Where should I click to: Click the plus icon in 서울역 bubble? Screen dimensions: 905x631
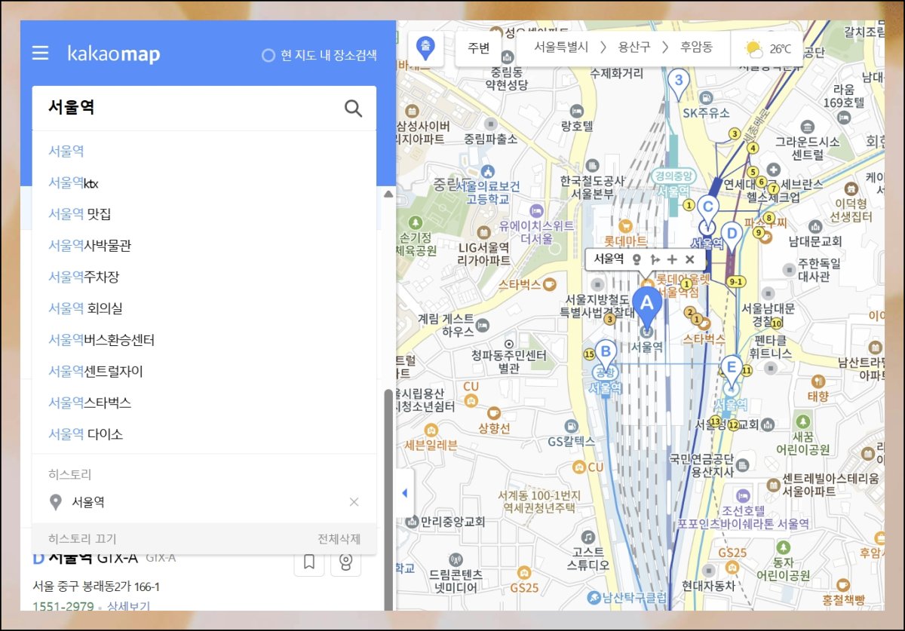pyautogui.click(x=672, y=259)
